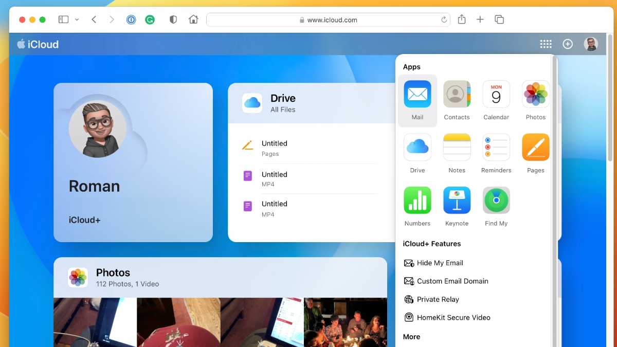
Task: Open the Calendar app icon
Action: click(x=496, y=94)
